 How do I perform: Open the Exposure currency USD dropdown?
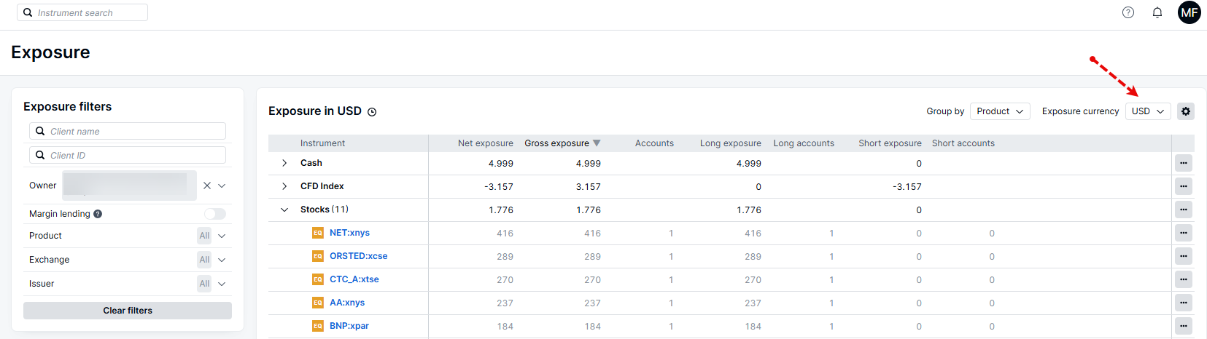point(1147,111)
